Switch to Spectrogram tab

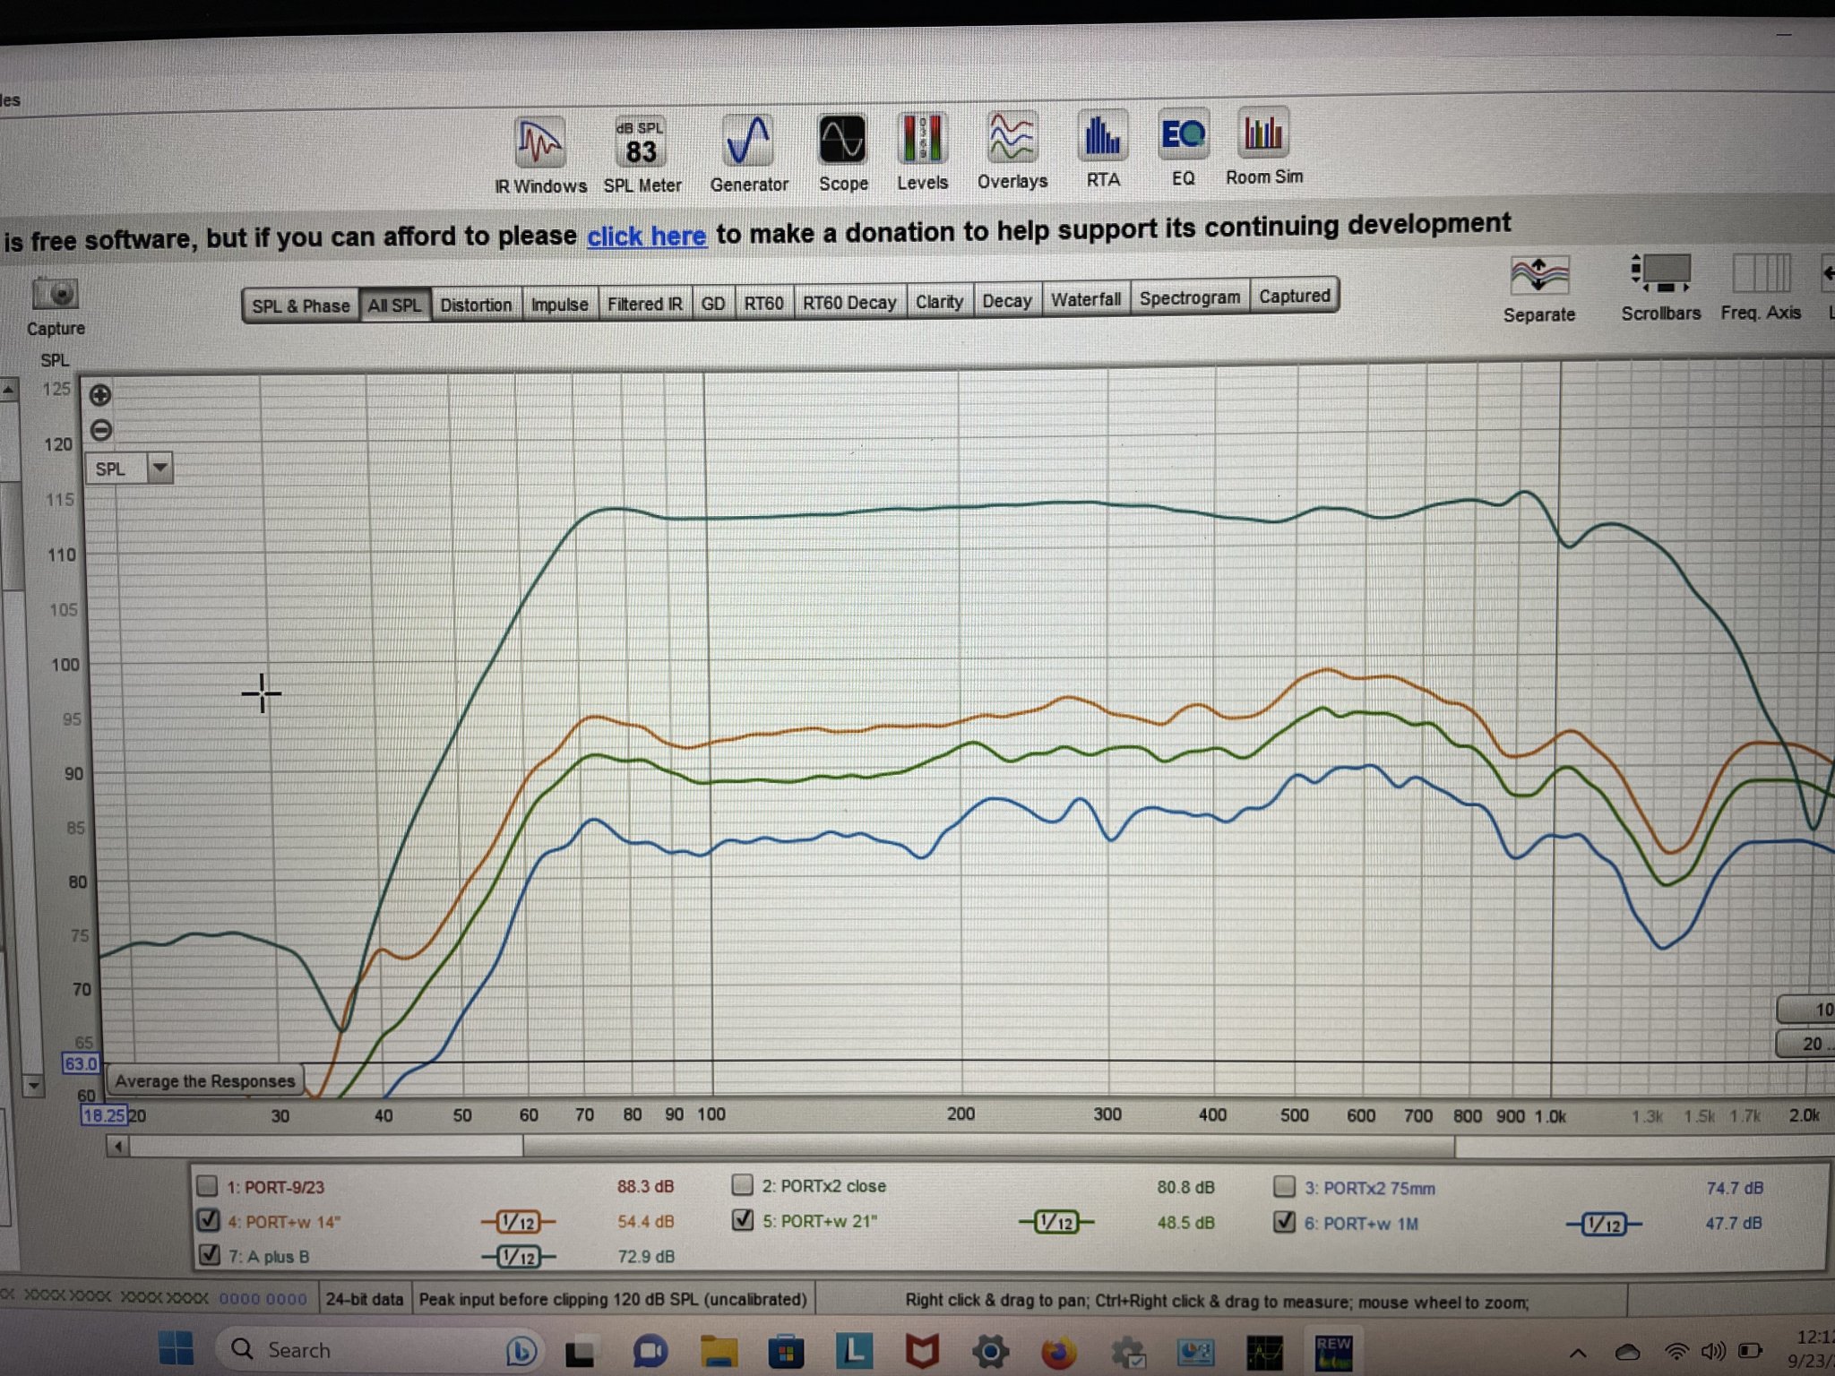tap(1190, 297)
